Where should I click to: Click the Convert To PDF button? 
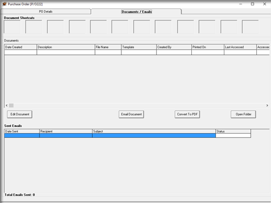click(x=187, y=114)
